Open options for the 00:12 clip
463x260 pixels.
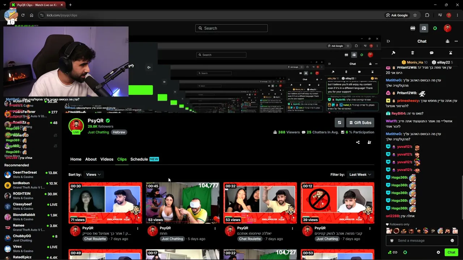[370, 228]
